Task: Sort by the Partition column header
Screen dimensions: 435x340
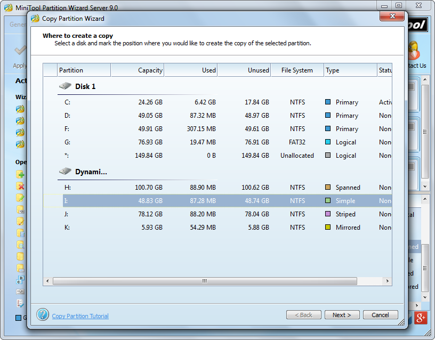Action: pyautogui.click(x=84, y=70)
